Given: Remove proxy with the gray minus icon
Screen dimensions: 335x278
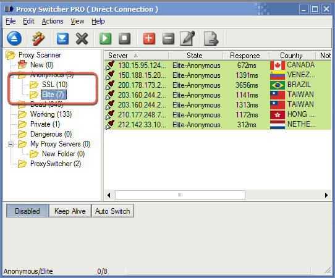Looking at the screenshot, I should click(168, 39).
